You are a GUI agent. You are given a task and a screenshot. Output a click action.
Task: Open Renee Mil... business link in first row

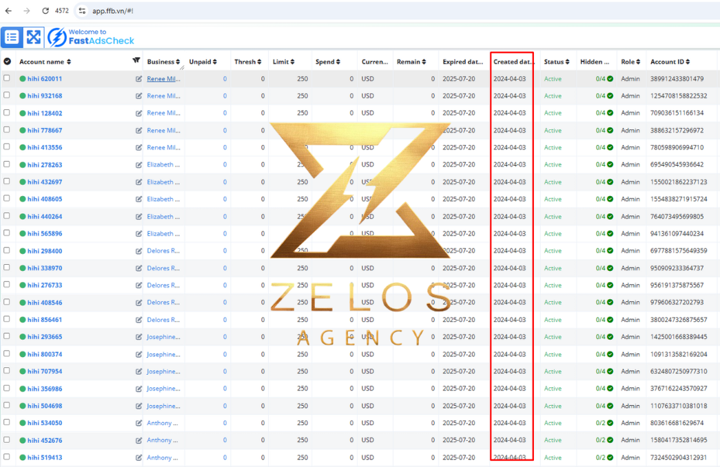point(163,79)
